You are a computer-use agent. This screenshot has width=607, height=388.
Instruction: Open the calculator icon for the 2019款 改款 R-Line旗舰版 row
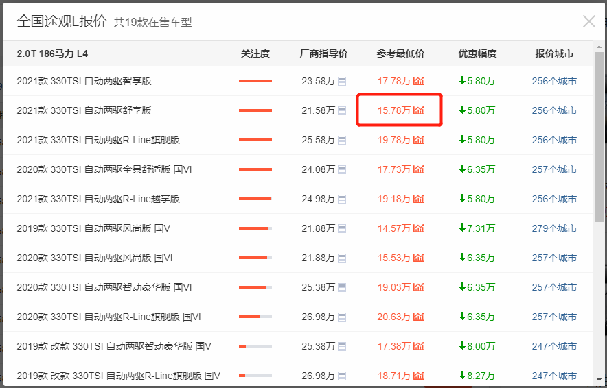coord(342,376)
